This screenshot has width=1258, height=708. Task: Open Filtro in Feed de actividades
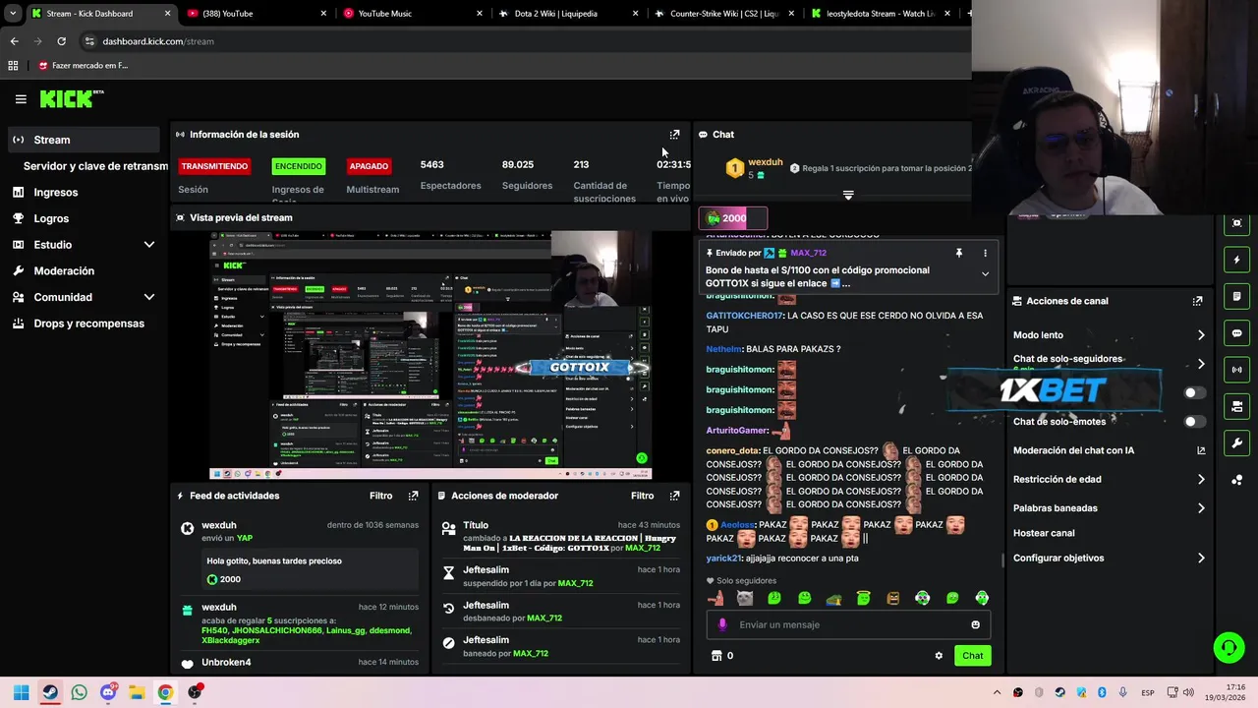pos(380,496)
